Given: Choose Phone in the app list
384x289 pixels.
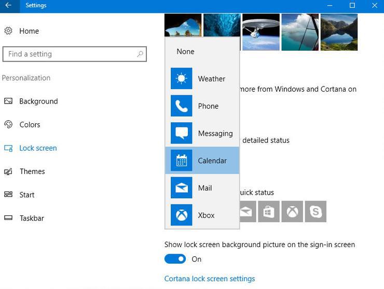Looking at the screenshot, I should [x=202, y=106].
